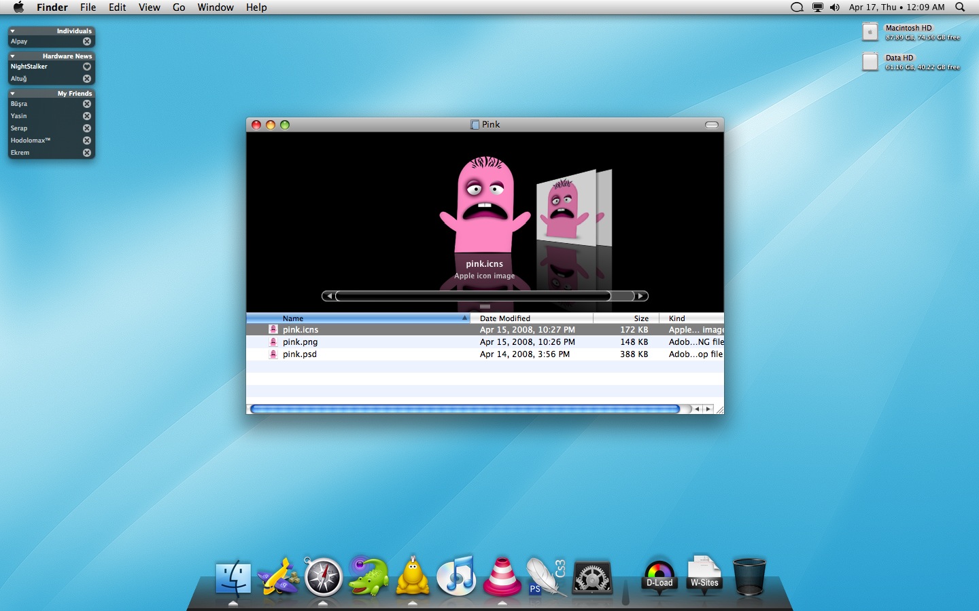The image size is (979, 611).
Task: Click the date and time in menu bar
Action: [x=897, y=7]
